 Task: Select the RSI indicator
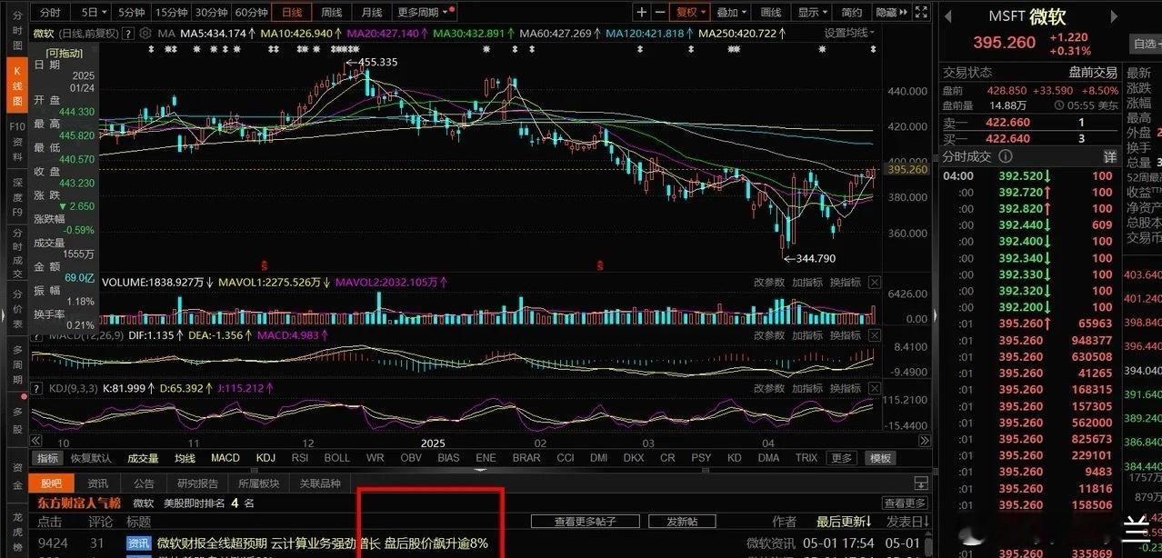(300, 458)
